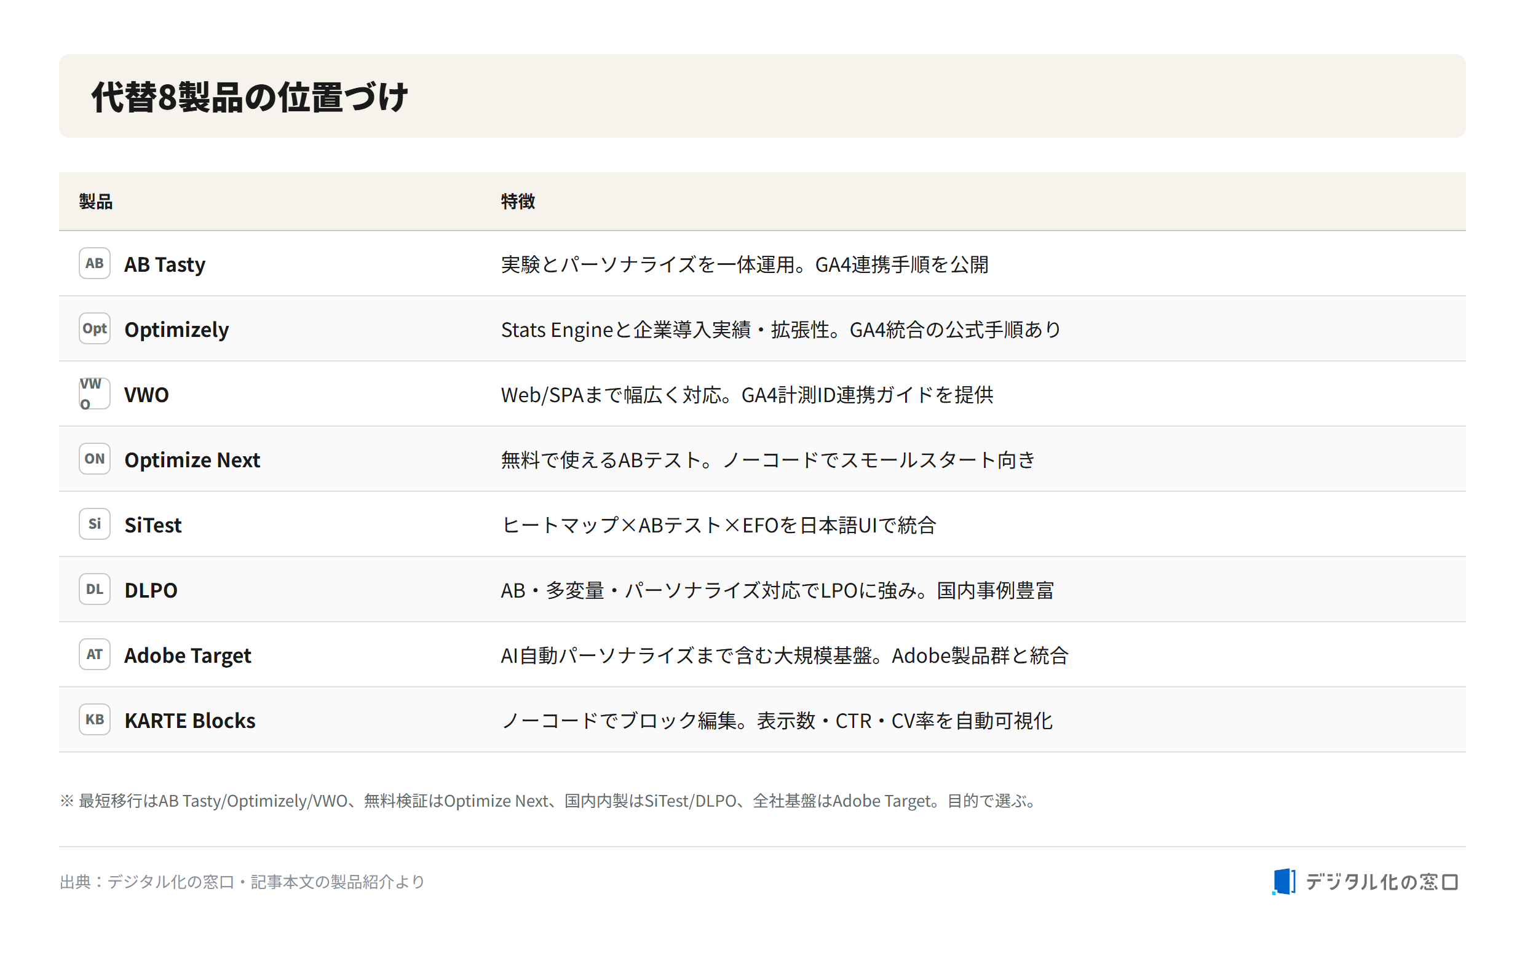Click the blue デジタル化の窓口 logo icon
1525x953 pixels.
point(1283,882)
